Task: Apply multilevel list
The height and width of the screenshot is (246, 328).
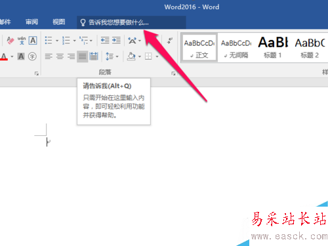Action: (x=83, y=41)
